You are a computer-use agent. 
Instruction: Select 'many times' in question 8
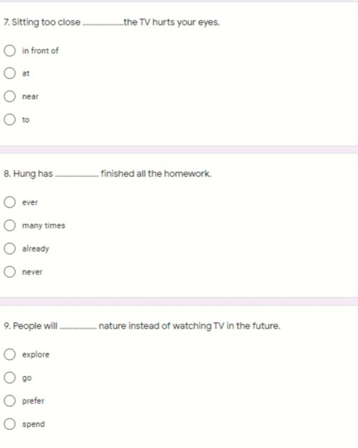pyautogui.click(x=9, y=226)
